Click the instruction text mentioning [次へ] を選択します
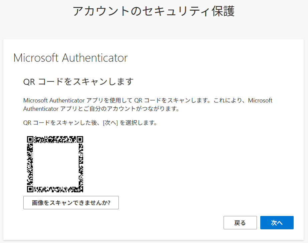Viewport: 308px width, 243px height. 90,123
